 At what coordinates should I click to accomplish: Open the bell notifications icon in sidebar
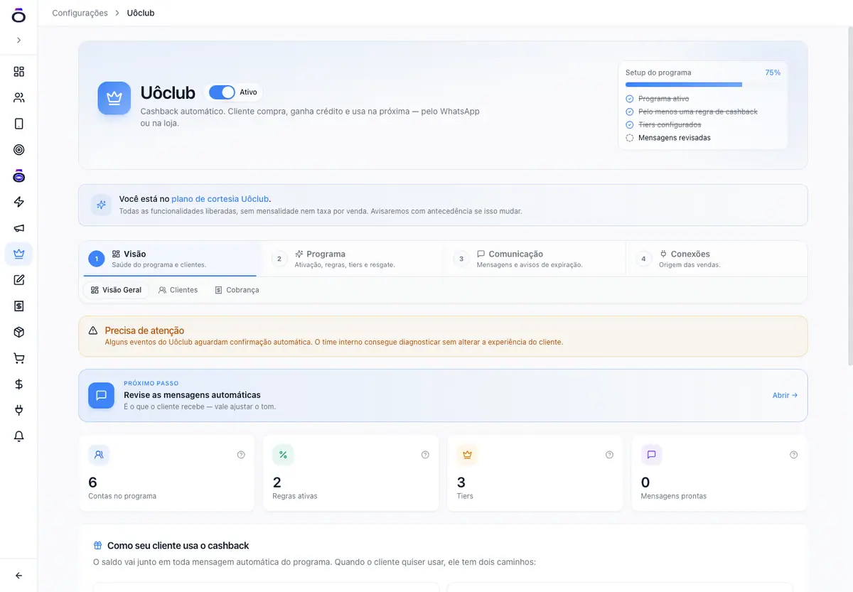tap(19, 436)
